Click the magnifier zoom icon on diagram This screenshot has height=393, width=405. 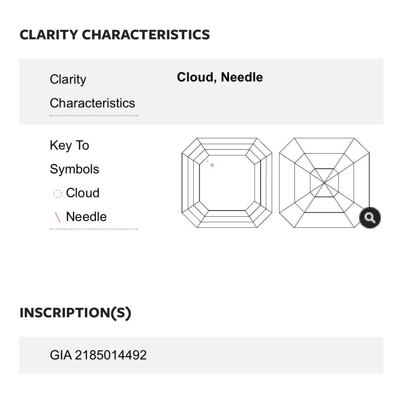coord(370,218)
